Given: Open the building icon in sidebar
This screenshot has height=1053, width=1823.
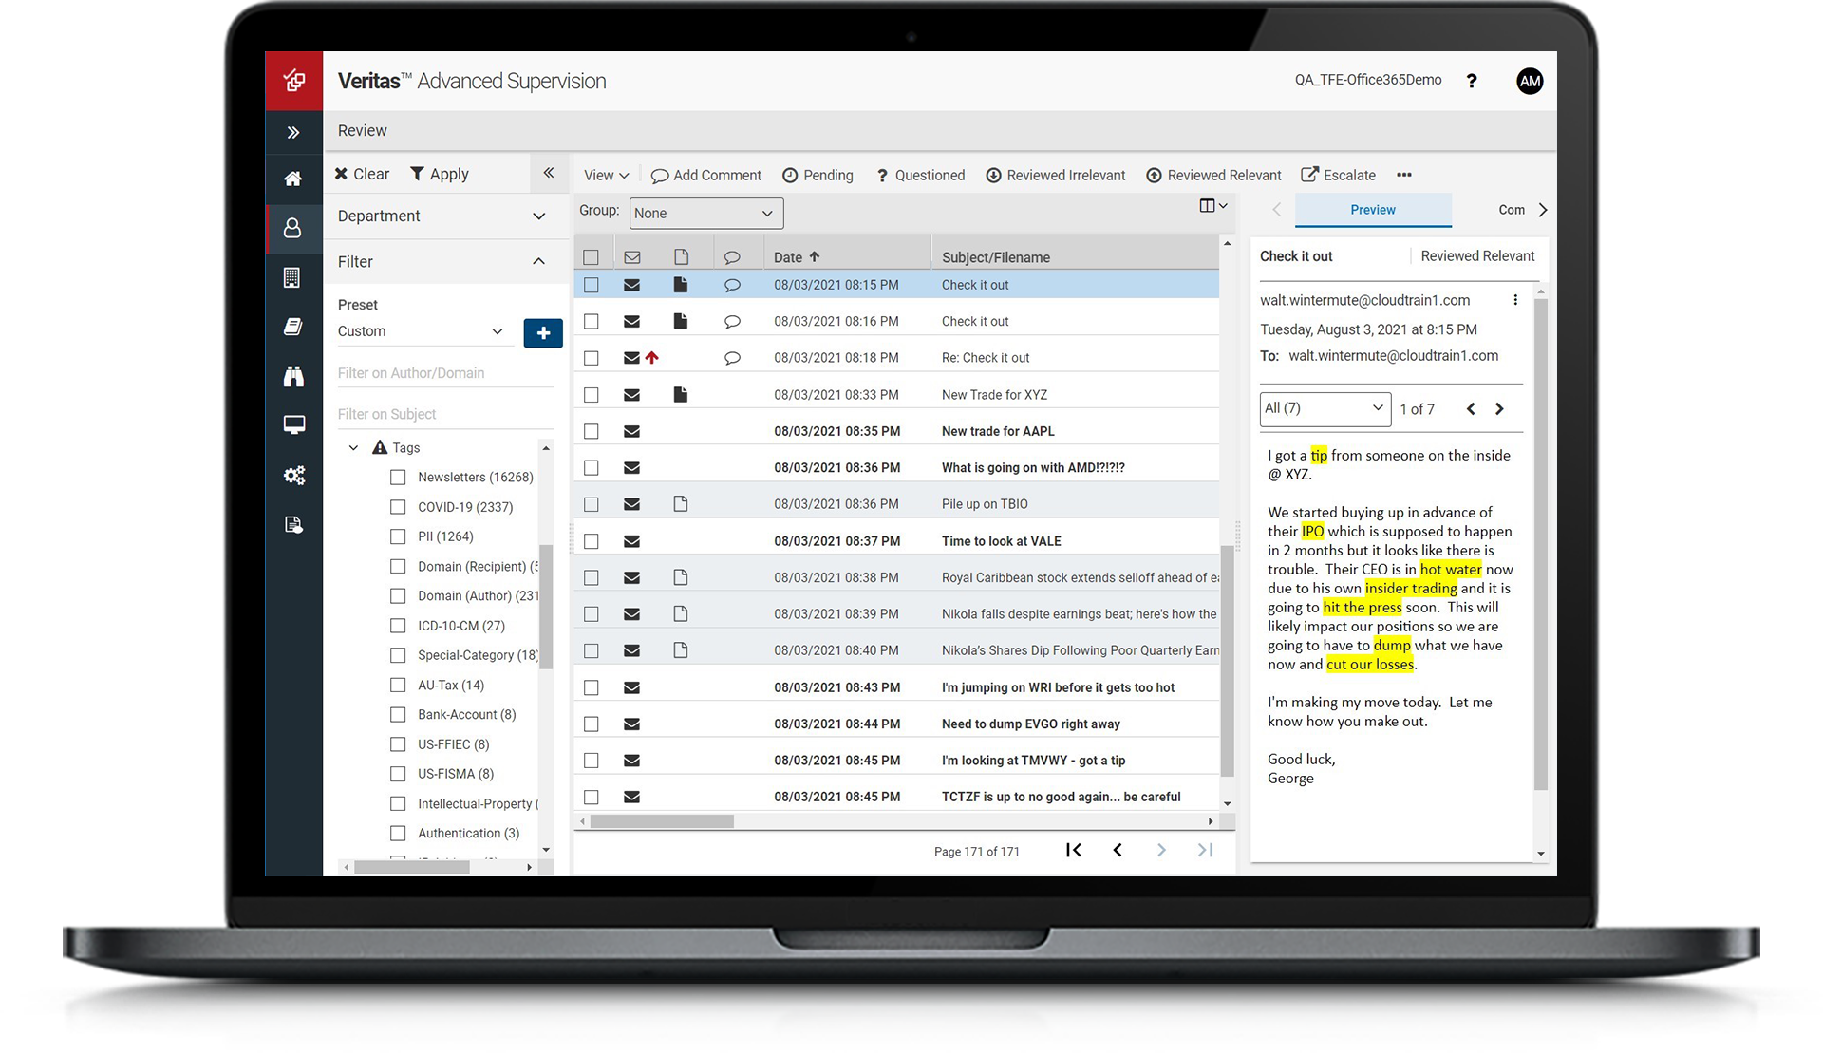Looking at the screenshot, I should tap(292, 278).
